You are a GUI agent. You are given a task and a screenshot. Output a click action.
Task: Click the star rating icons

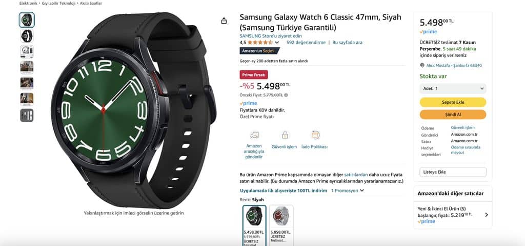pyautogui.click(x=260, y=43)
